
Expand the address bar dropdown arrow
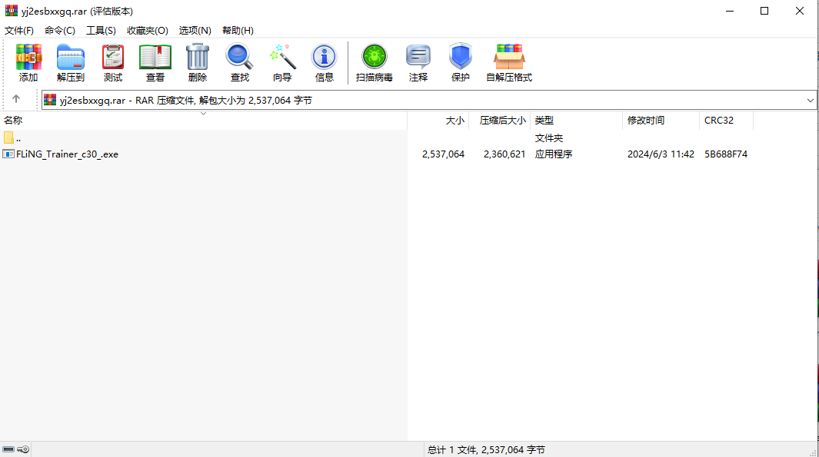pyautogui.click(x=810, y=100)
